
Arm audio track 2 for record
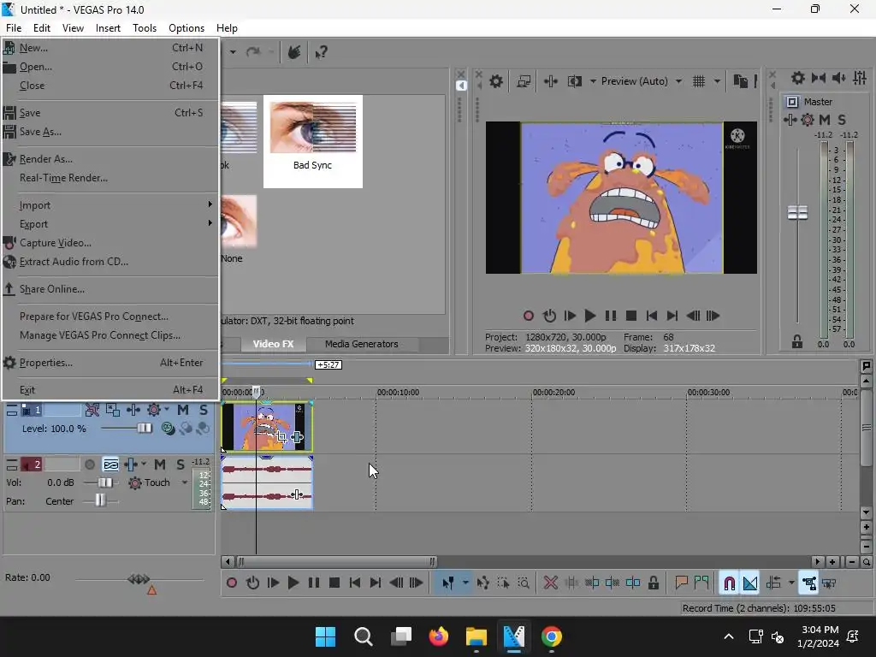pyautogui.click(x=89, y=465)
